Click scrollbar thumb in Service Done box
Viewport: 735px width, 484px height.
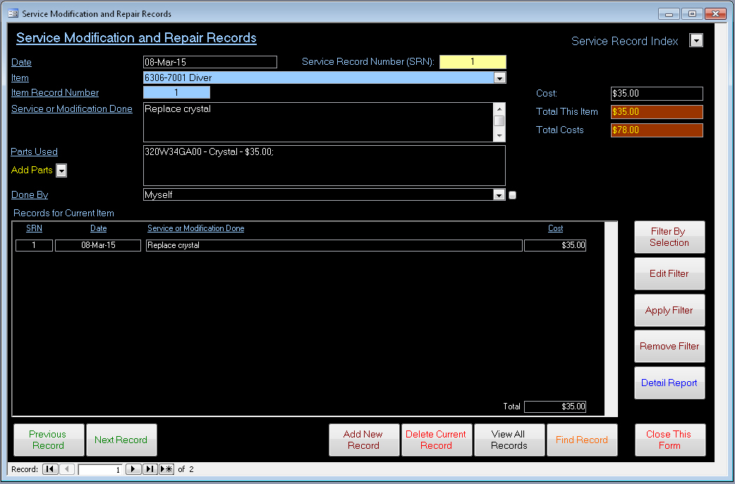[x=499, y=120]
